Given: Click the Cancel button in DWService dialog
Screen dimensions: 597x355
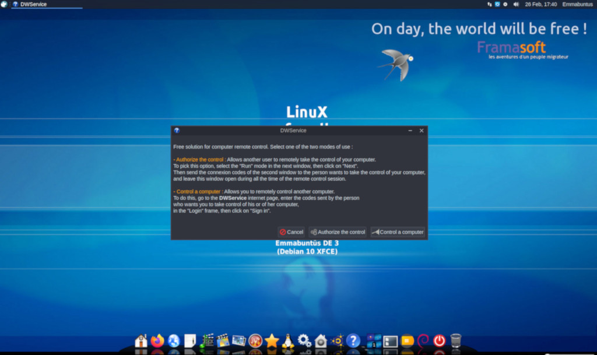Looking at the screenshot, I should [x=292, y=232].
